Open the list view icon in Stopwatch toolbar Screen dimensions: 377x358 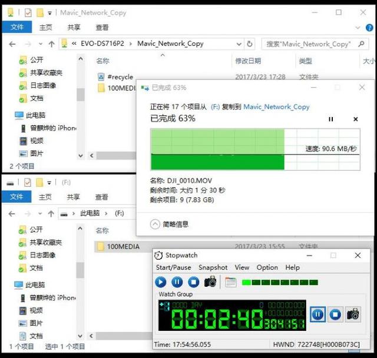[x=230, y=282]
